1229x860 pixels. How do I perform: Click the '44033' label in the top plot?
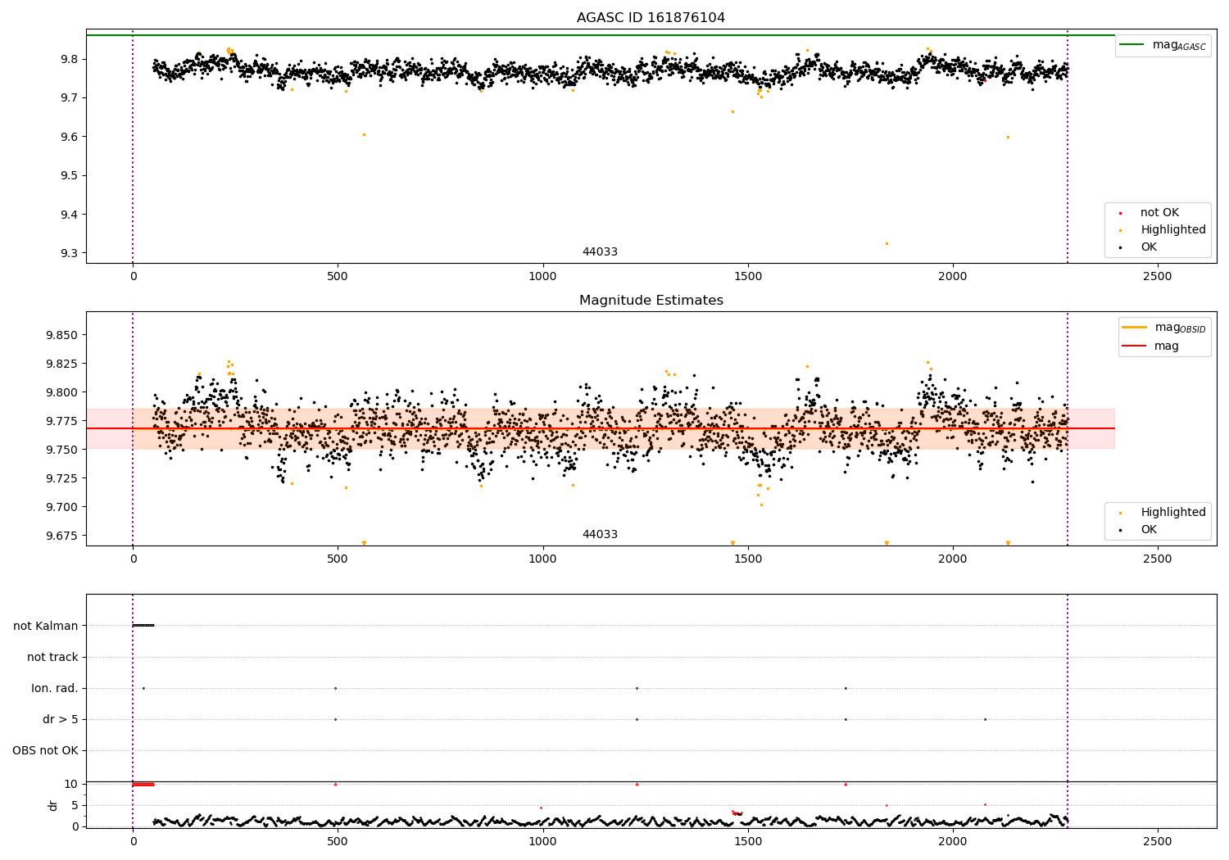(600, 252)
